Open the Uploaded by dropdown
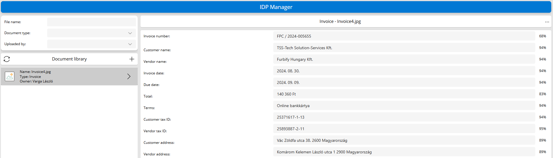Viewport: 553px width, 158px height. point(91,44)
